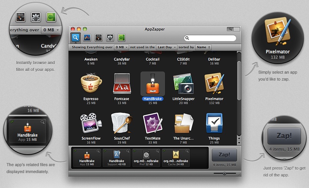Select the TextMate app icon

pos(153,123)
